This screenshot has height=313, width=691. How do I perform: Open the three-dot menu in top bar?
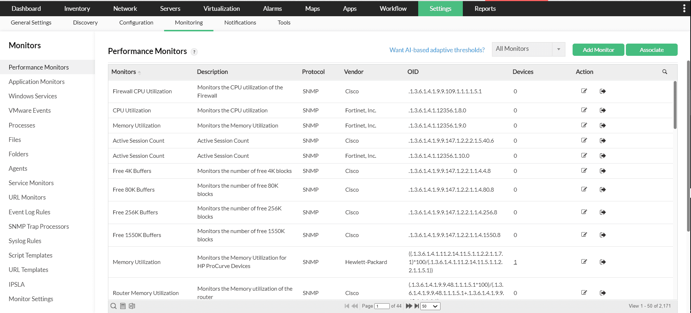coord(684,9)
